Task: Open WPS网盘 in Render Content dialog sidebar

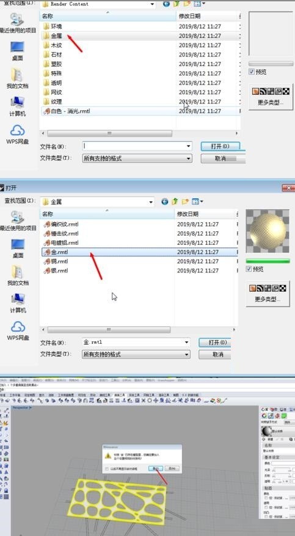Action: tap(17, 135)
